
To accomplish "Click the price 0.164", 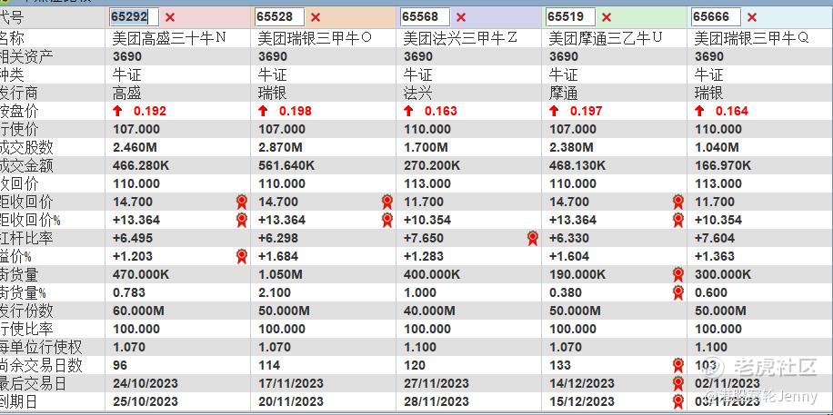I will 732,111.
